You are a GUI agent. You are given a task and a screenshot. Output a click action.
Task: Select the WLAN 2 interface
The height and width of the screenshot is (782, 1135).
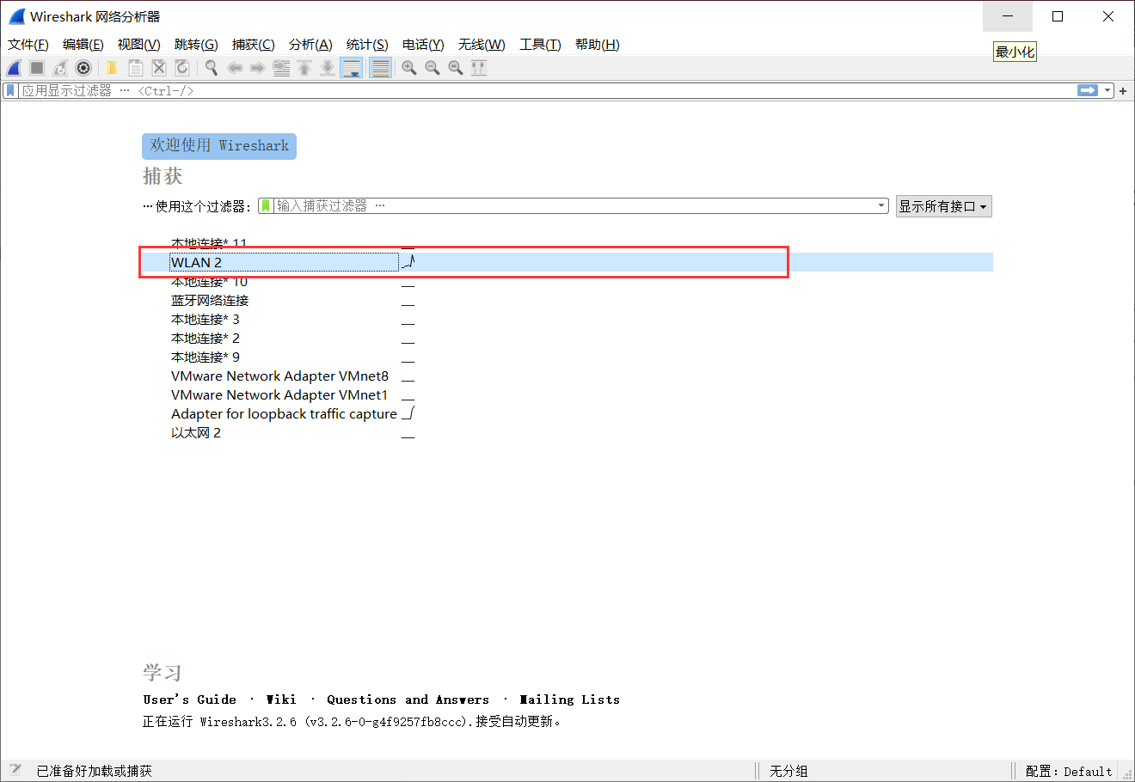567,262
